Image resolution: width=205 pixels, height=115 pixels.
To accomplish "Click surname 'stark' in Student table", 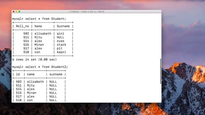I will click(x=61, y=45).
